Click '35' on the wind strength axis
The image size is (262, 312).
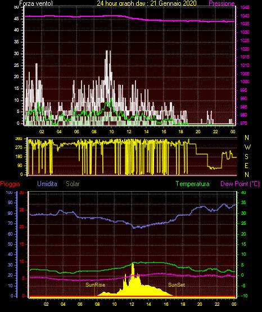point(16,42)
